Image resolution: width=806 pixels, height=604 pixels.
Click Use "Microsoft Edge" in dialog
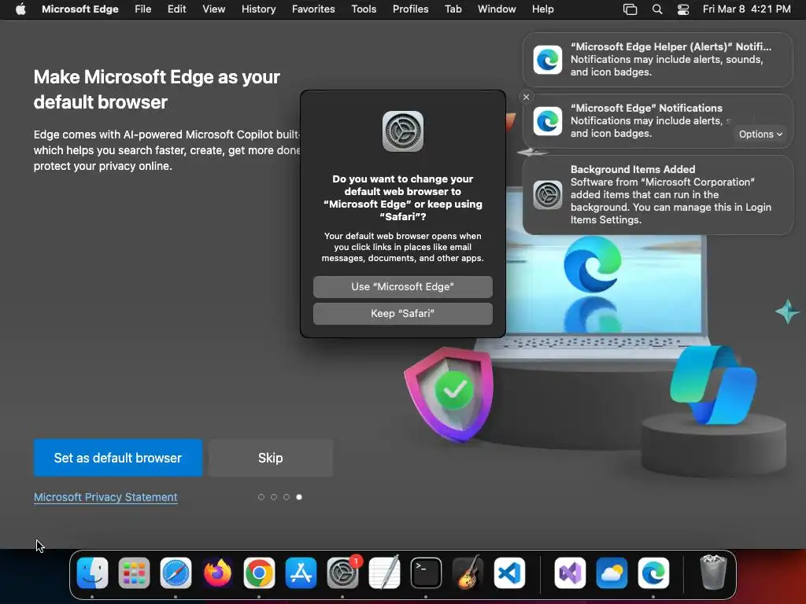tap(402, 286)
